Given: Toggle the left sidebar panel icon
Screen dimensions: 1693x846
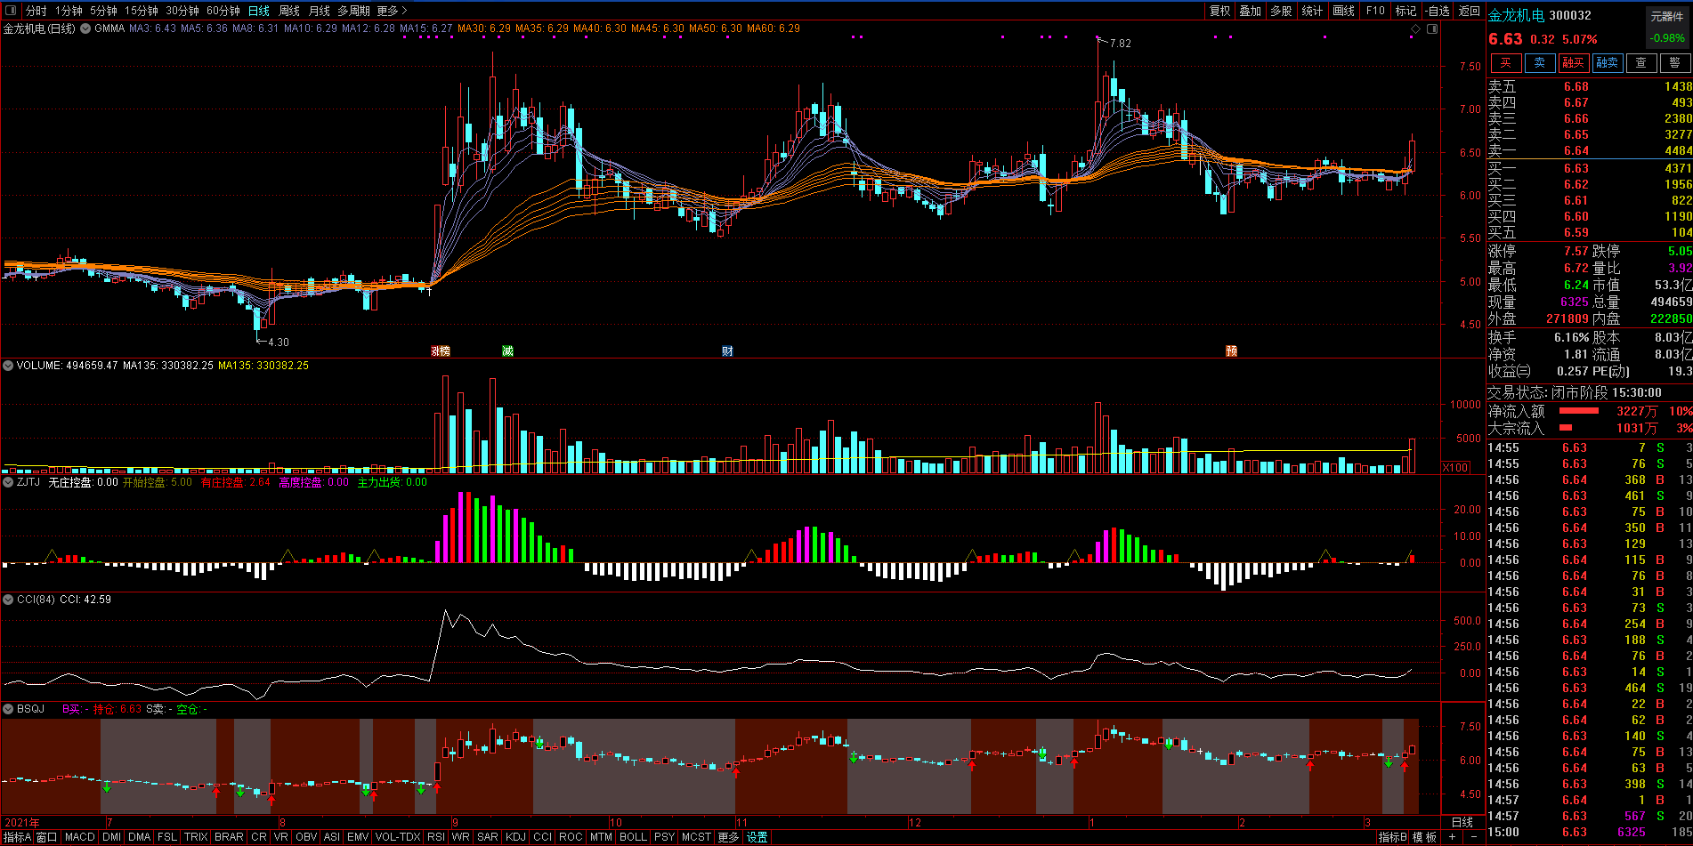Looking at the screenshot, I should (x=11, y=11).
